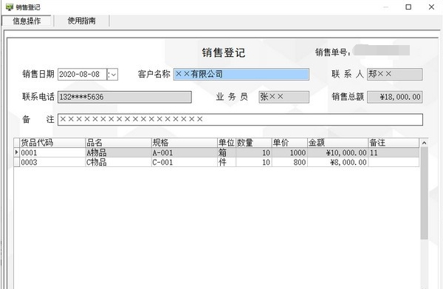This screenshot has height=289, width=443.
Task: Close the 销售登记 window
Action: 431,7
